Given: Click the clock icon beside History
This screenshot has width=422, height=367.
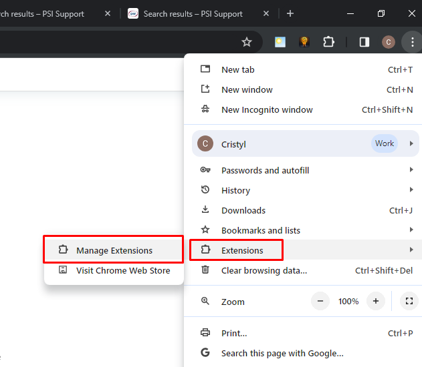Looking at the screenshot, I should pyautogui.click(x=205, y=190).
